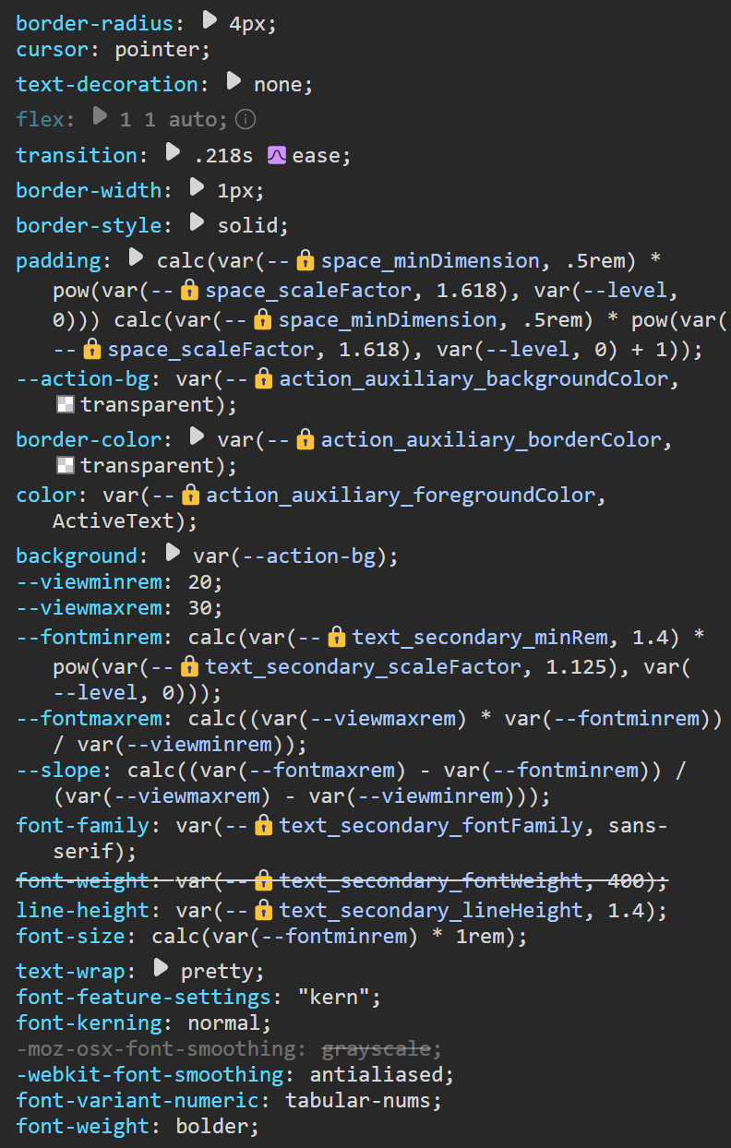Expand the border-width property triangle
This screenshot has height=1148, width=731.
pyautogui.click(x=197, y=188)
